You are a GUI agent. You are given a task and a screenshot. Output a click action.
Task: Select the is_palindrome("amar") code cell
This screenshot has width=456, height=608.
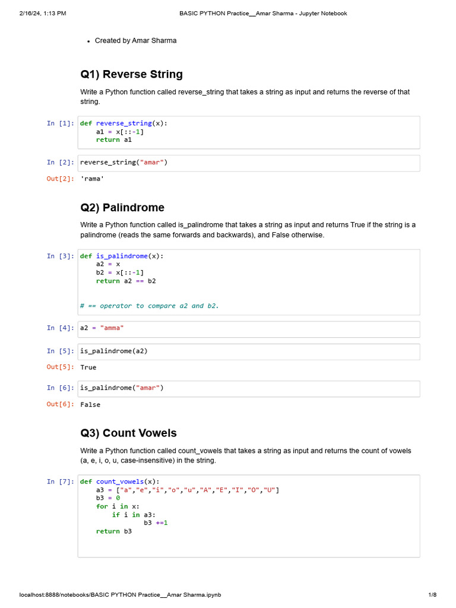tap(248, 388)
